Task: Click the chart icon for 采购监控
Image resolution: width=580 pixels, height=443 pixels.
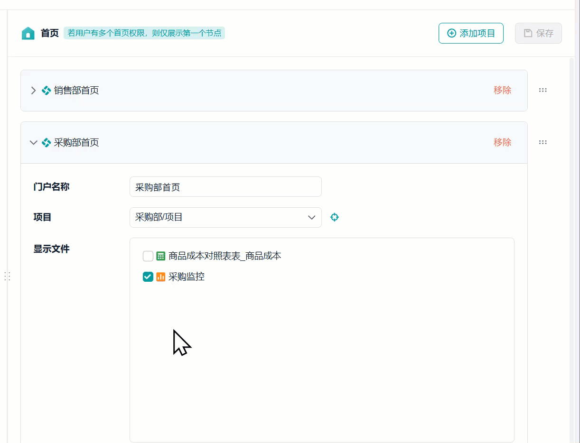Action: point(161,277)
